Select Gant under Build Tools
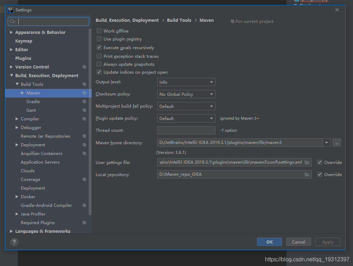 pos(31,110)
